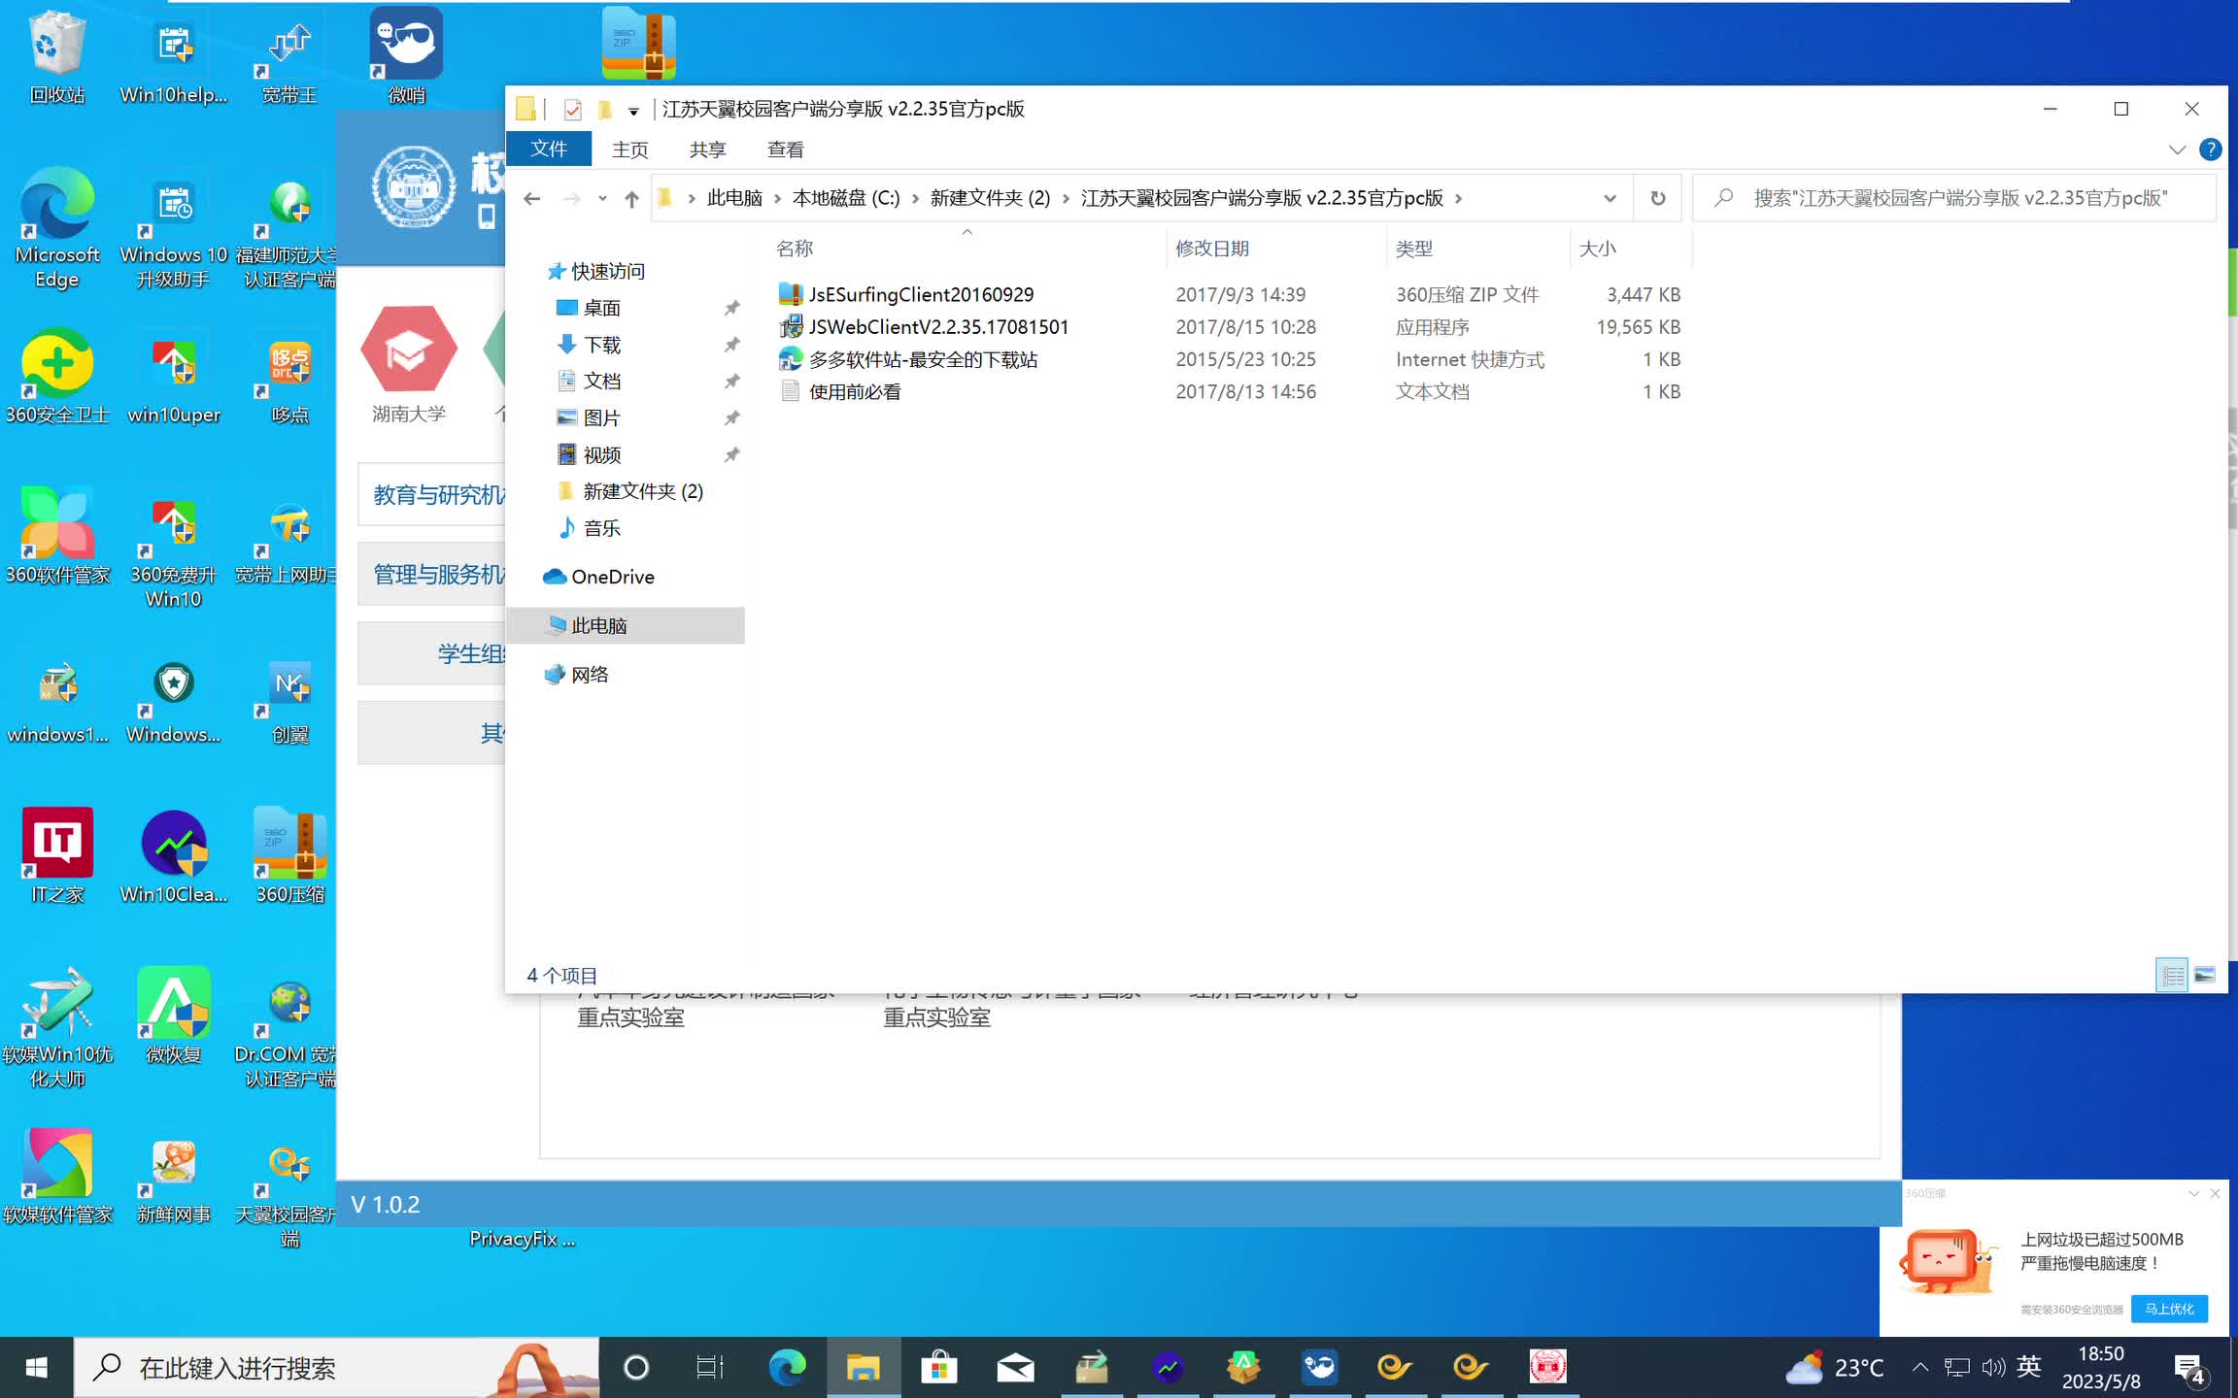This screenshot has width=2238, height=1398.
Task: Click the taskbar search input
Action: (x=336, y=1368)
